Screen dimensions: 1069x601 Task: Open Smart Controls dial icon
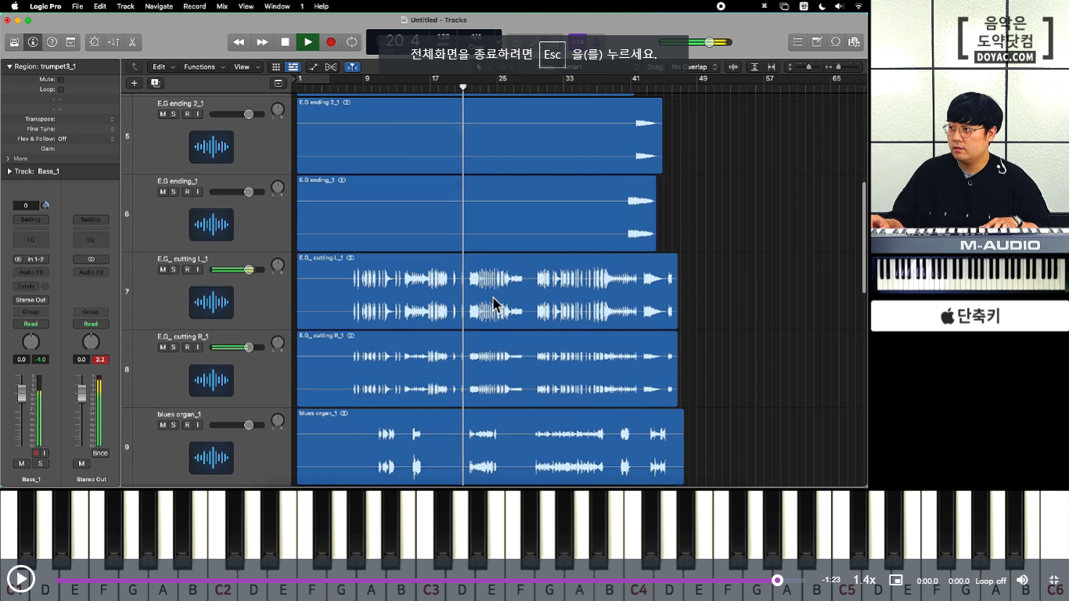tap(95, 42)
